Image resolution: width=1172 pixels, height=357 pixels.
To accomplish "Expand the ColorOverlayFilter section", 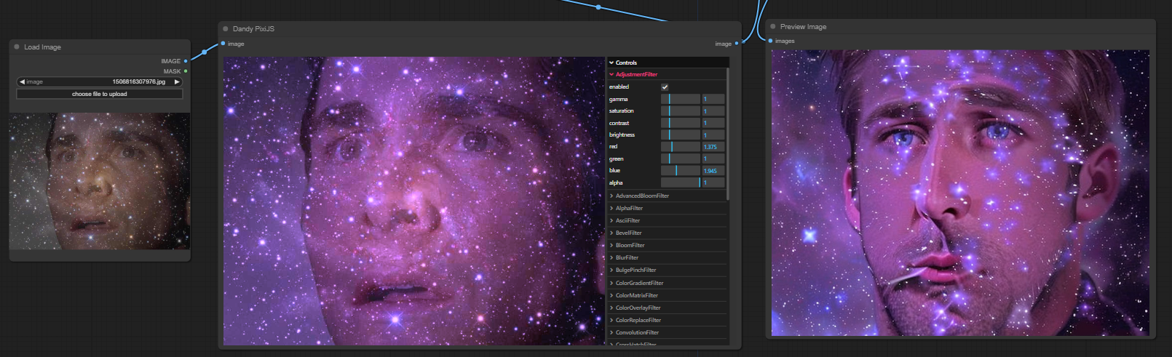I will point(667,308).
